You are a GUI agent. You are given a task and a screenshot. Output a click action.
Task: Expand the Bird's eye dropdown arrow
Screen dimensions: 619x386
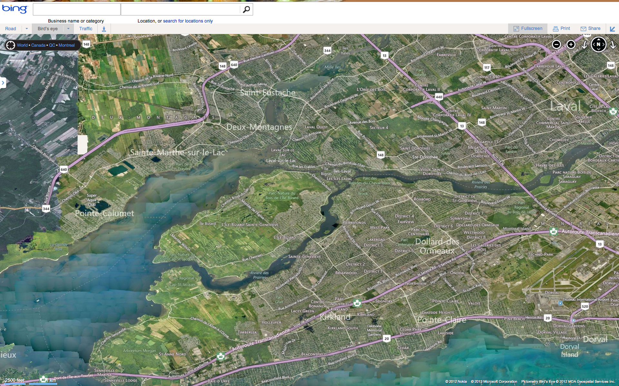[68, 29]
